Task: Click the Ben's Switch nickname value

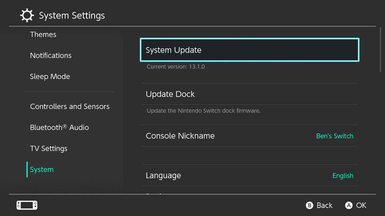Action: pos(335,136)
